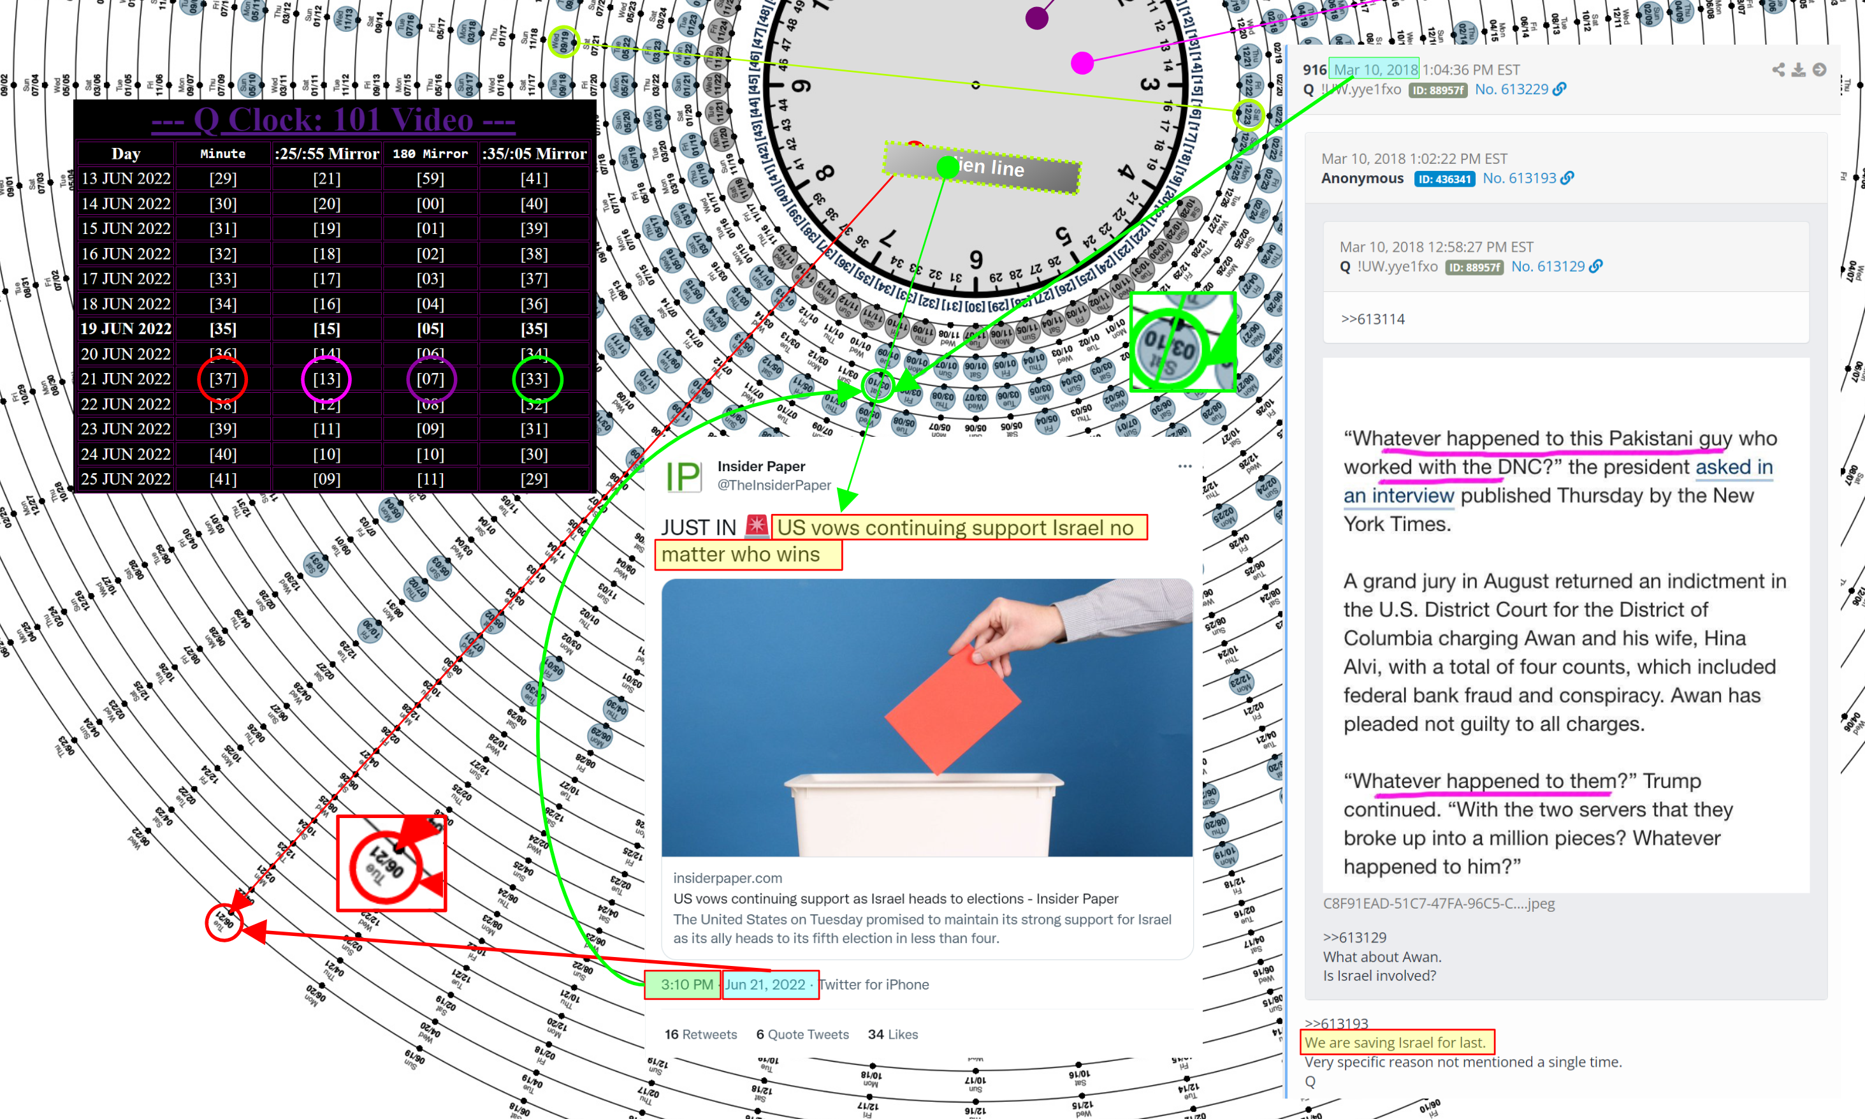This screenshot has width=1865, height=1119.
Task: Click the '180 Mirror' column header
Action: (x=430, y=153)
